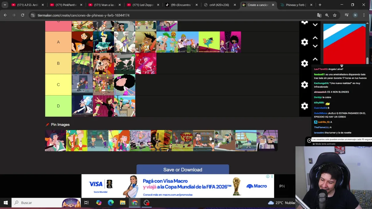Switch to the Led Zeppe YouTube tab
Viewport: 372px width, 209px height.
pyautogui.click(x=143, y=5)
